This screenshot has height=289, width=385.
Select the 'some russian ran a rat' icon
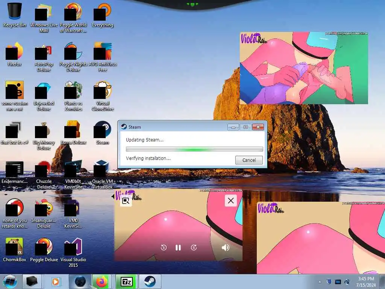point(15,96)
